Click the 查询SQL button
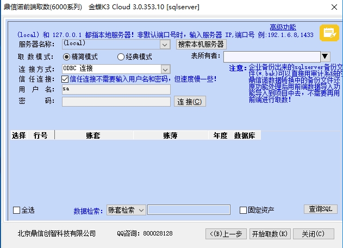Image resolution: width=343 pixels, height=248 pixels. 321,209
